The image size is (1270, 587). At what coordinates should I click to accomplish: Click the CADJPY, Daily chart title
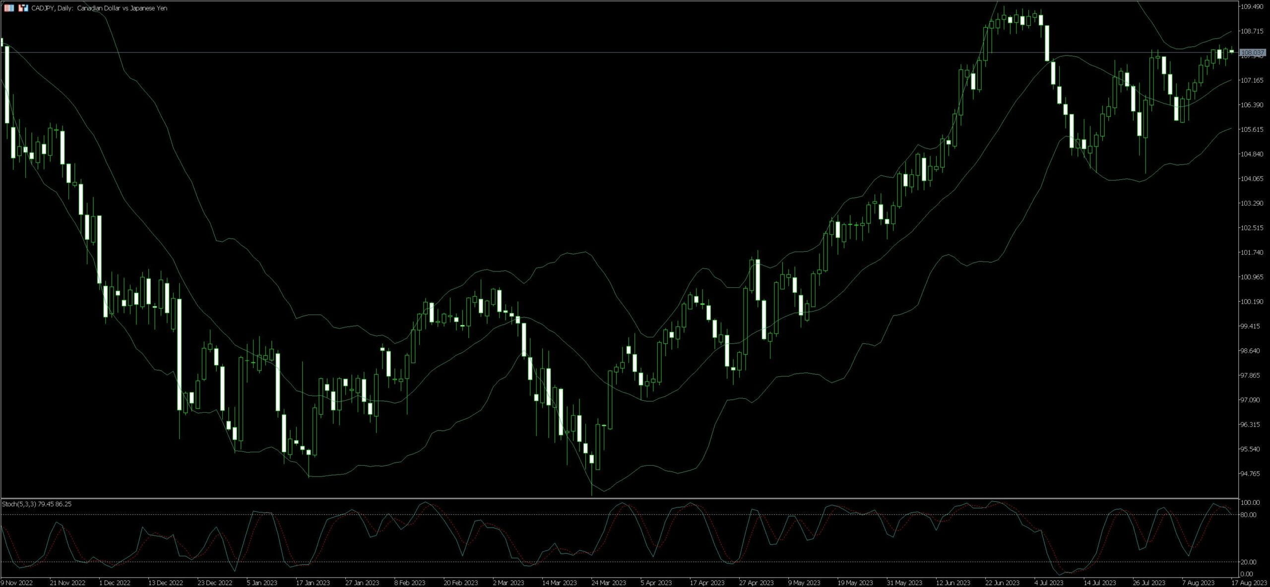pyautogui.click(x=100, y=8)
